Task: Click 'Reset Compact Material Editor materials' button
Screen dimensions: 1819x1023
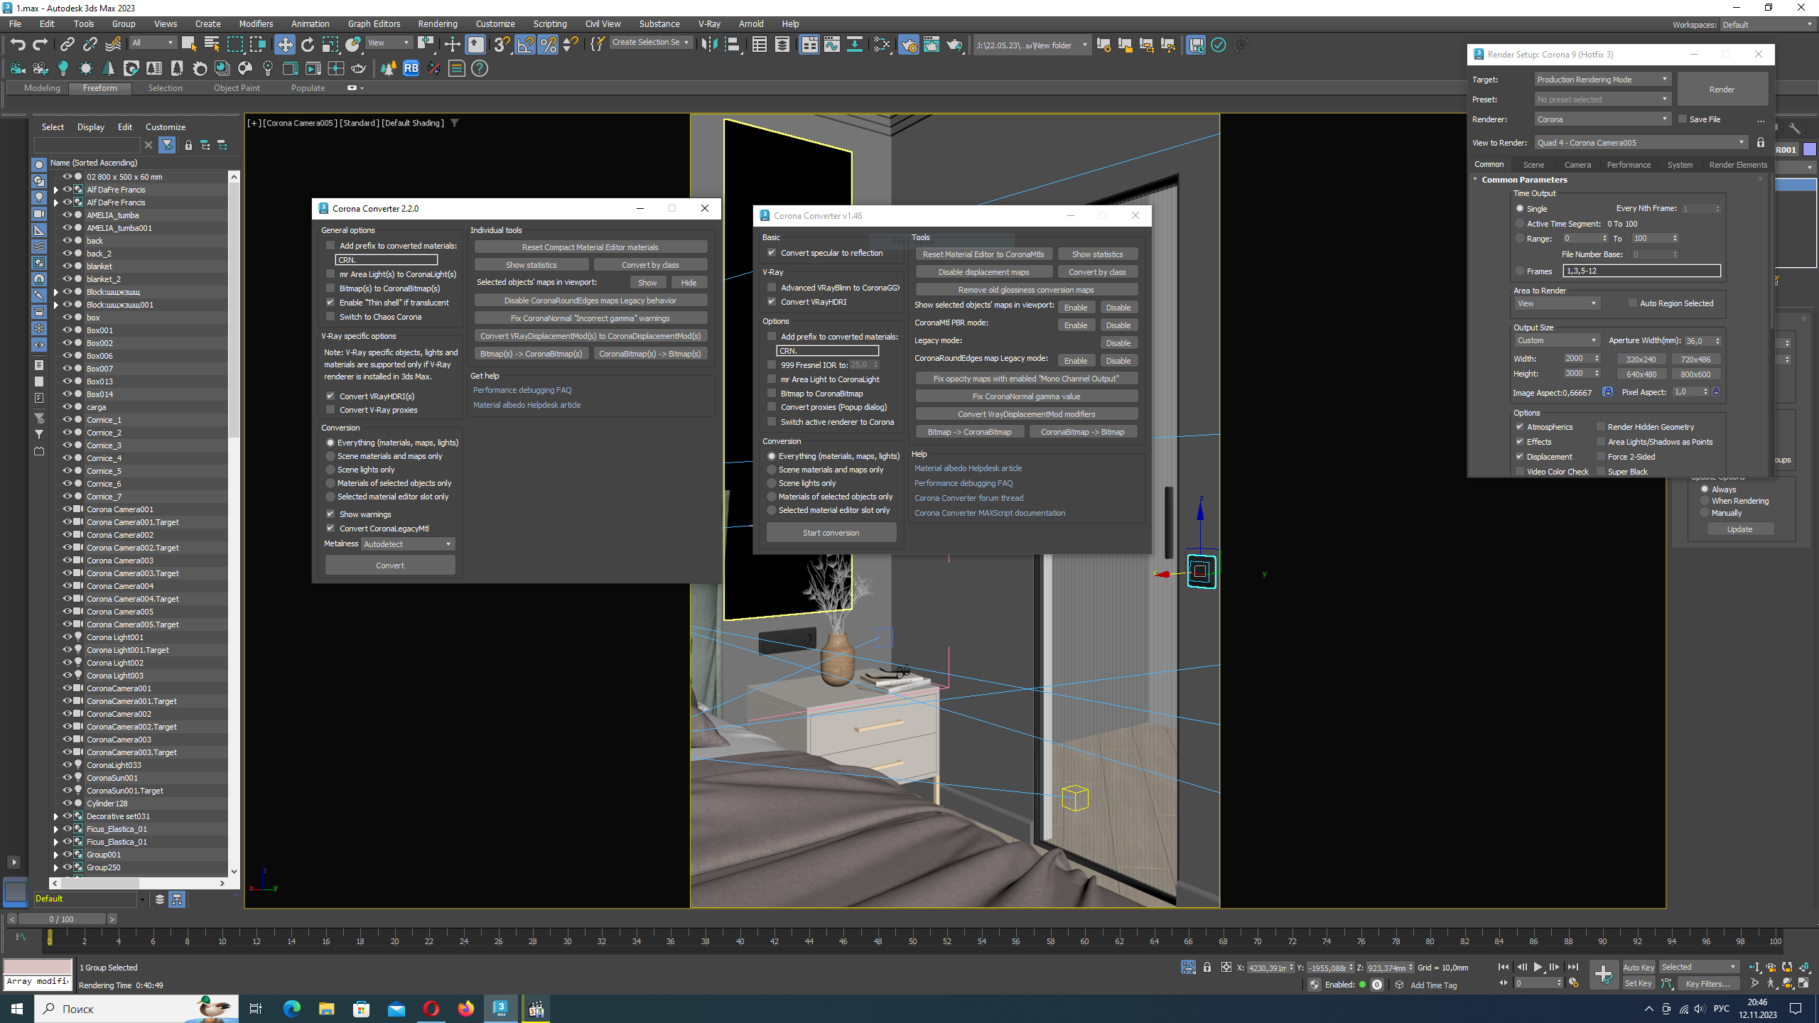Action: 590,247
